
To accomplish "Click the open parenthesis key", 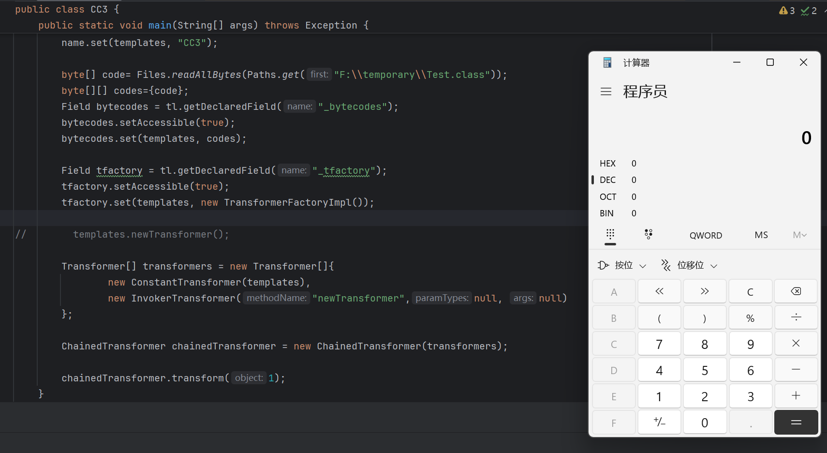I will tap(659, 317).
